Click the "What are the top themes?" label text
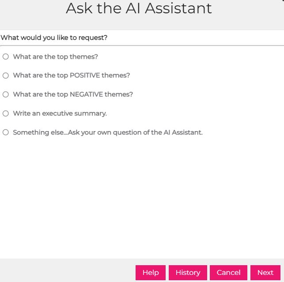 click(x=55, y=57)
